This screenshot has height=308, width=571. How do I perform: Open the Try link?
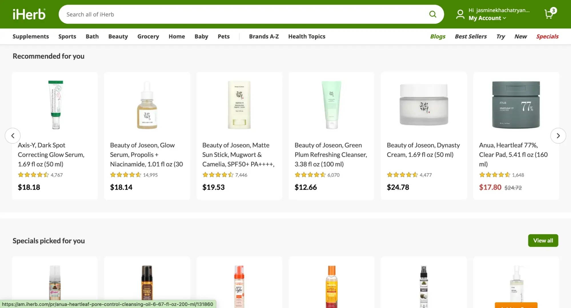[x=500, y=37]
